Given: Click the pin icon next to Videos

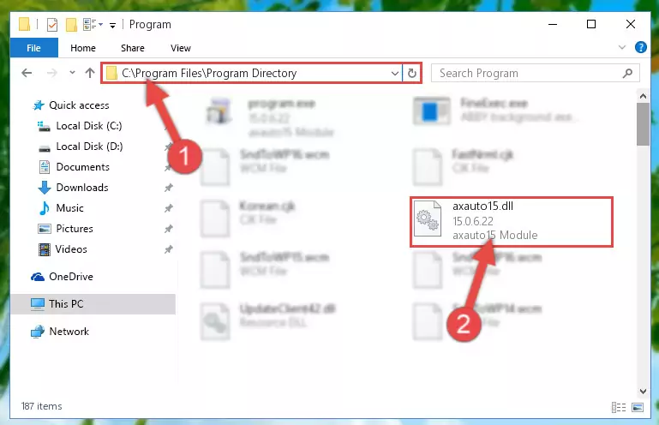Looking at the screenshot, I should point(169,249).
